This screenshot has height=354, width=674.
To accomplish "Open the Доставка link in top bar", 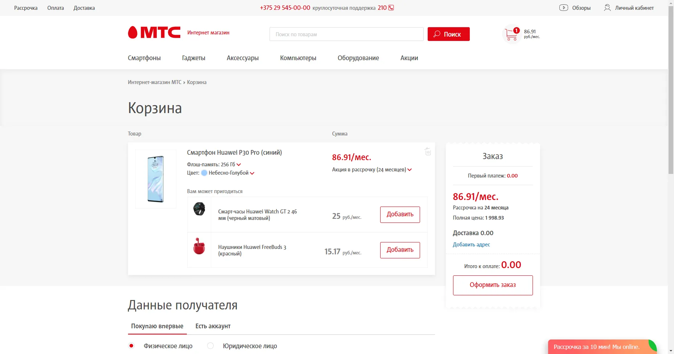I will pyautogui.click(x=84, y=8).
